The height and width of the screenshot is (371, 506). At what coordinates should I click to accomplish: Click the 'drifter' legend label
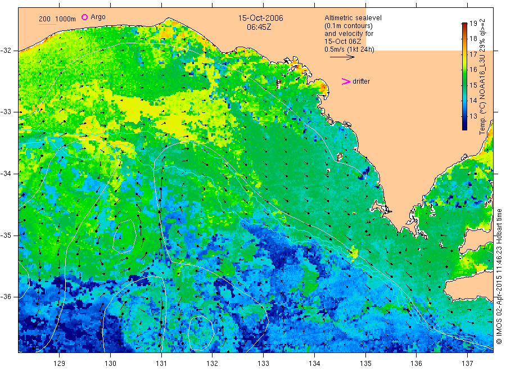361,82
